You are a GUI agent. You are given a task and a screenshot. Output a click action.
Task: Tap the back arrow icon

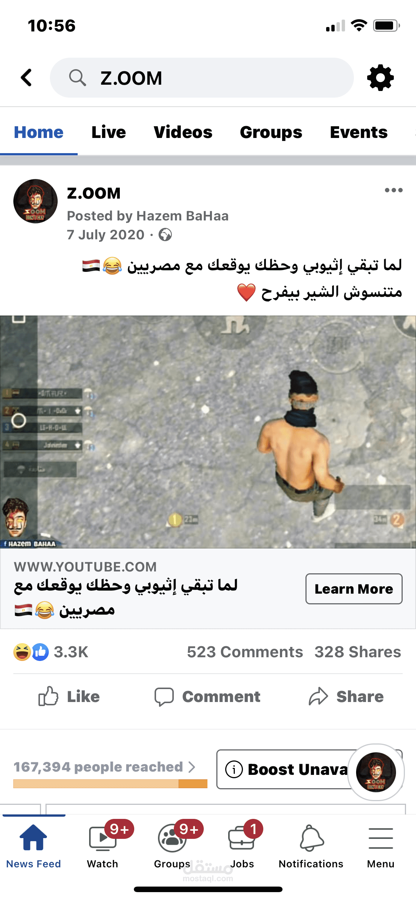click(26, 78)
